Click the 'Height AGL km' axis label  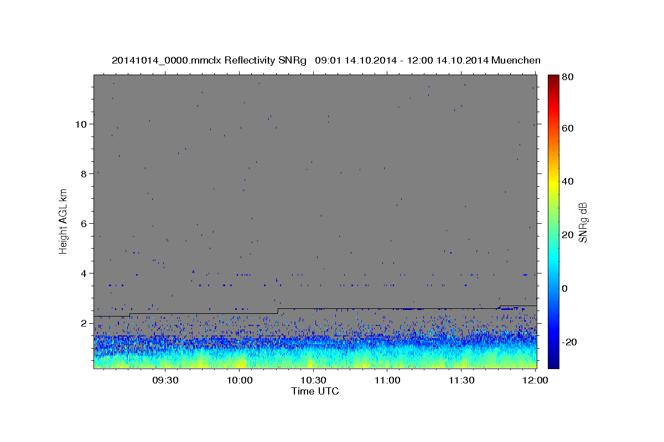(64, 221)
